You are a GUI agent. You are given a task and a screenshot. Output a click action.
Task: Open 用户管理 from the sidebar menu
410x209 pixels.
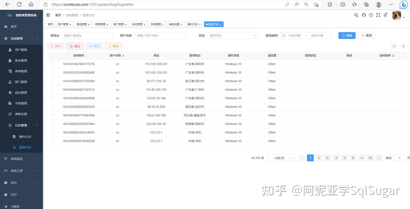pos(21,49)
